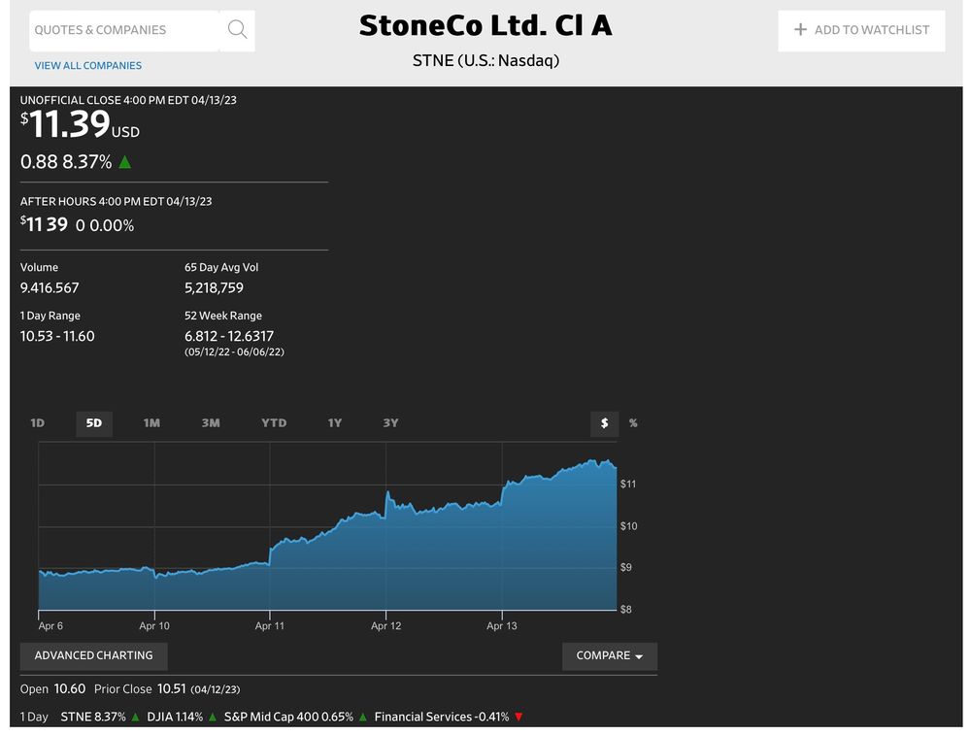
Task: Focus the Quotes & Companies search field
Action: point(123,30)
